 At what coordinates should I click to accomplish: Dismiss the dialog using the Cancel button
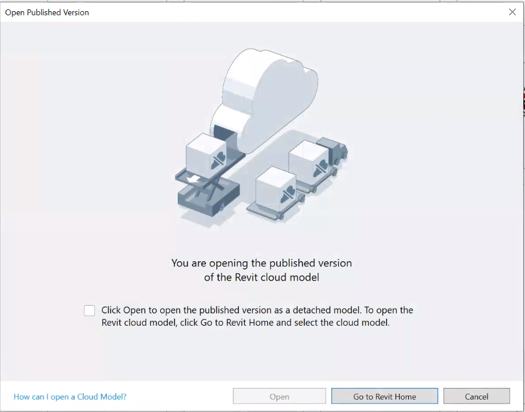coord(477,396)
